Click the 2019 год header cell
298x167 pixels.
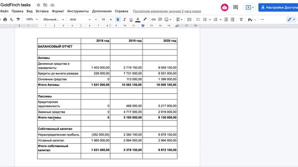pyautogui.click(x=126, y=41)
